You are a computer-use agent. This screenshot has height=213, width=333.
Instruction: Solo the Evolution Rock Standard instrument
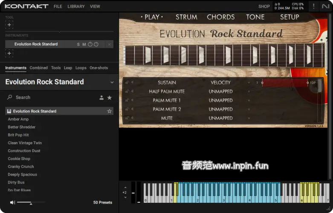[78, 44]
